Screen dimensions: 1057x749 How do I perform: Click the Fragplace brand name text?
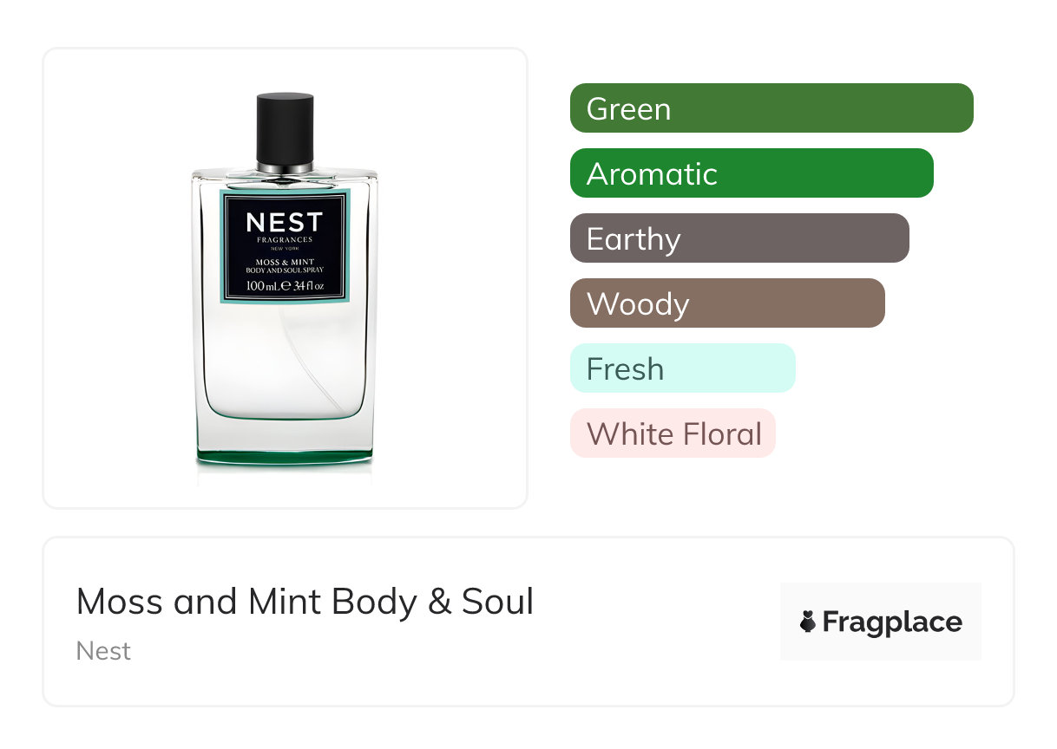point(892,622)
